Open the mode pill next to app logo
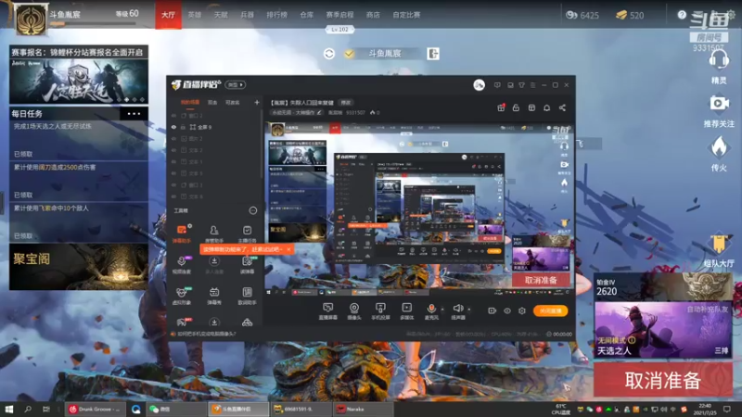The width and height of the screenshot is (742, 417). point(236,85)
